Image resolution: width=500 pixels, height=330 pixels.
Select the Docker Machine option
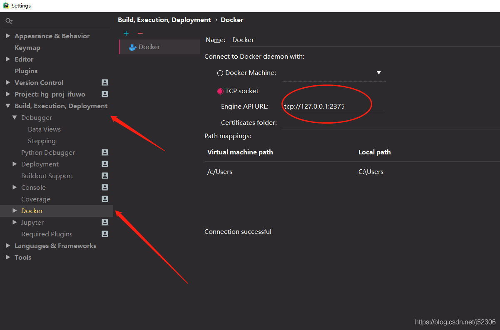click(x=220, y=73)
